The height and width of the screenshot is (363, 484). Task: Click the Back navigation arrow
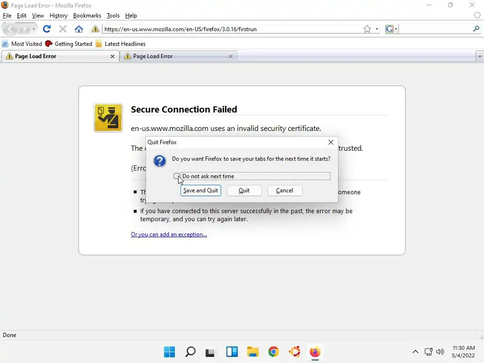10,29
